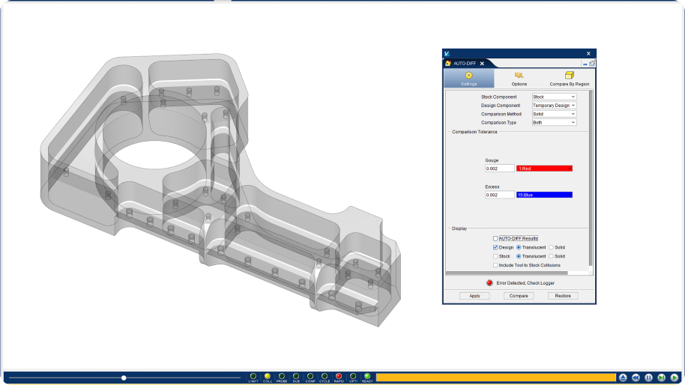Rewind the simulation to start
685x385 pixels.
tap(636, 378)
